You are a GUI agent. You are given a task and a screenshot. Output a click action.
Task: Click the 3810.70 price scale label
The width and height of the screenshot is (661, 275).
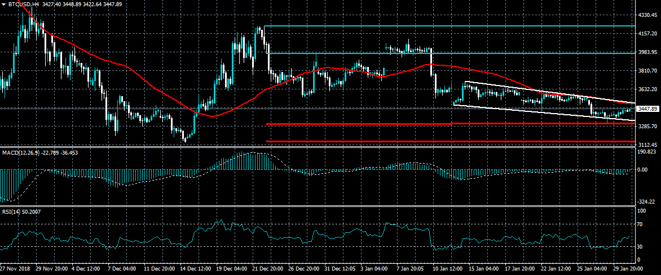(x=648, y=70)
